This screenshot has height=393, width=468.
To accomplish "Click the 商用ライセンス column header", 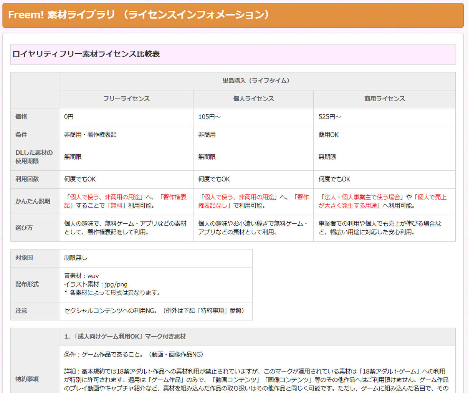I will click(385, 99).
